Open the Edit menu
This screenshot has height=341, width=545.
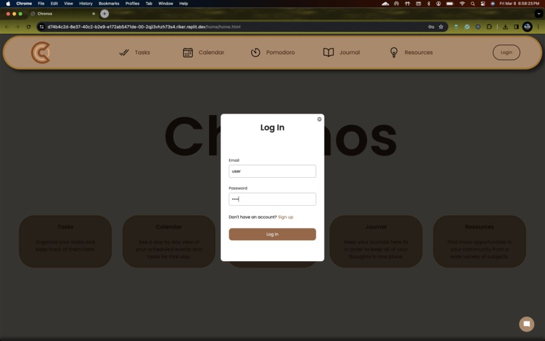tap(54, 3)
